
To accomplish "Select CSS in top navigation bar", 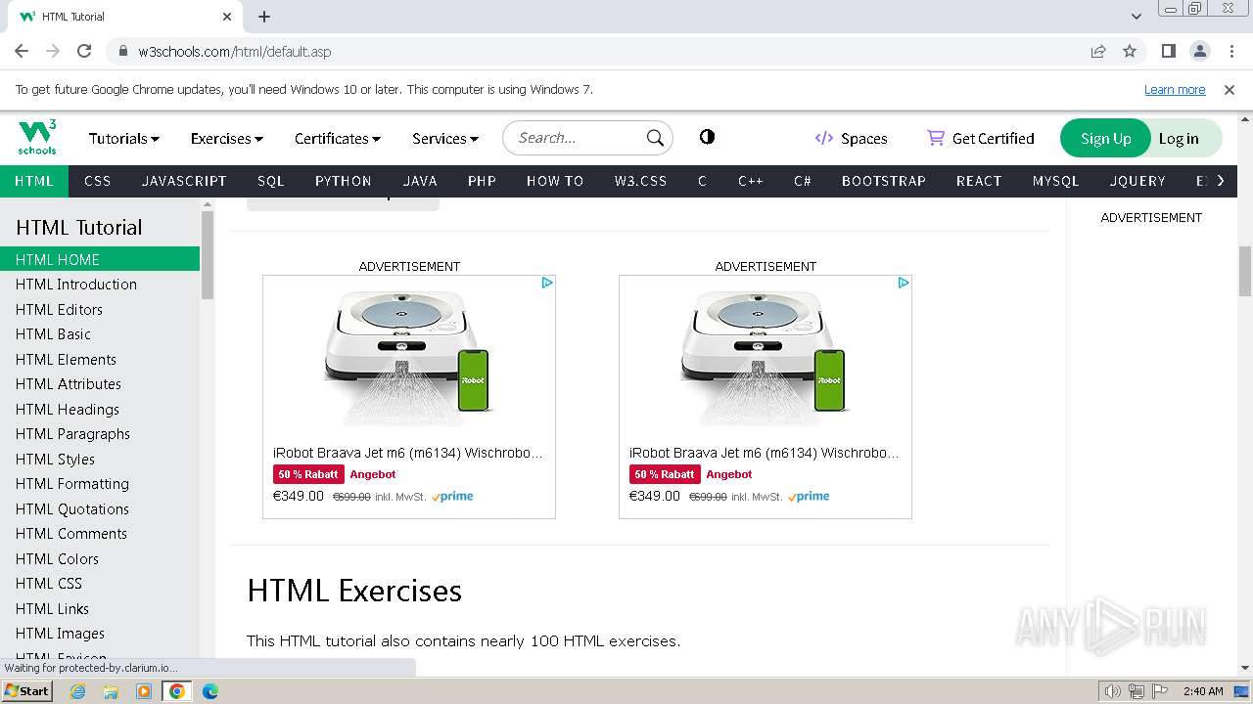I will tap(98, 181).
